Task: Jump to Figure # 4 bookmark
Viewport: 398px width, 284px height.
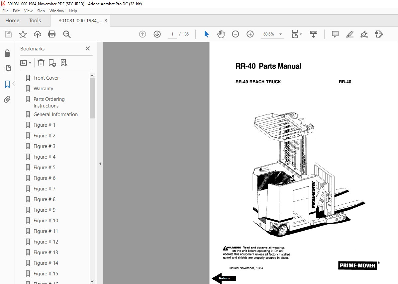Action: (45, 157)
